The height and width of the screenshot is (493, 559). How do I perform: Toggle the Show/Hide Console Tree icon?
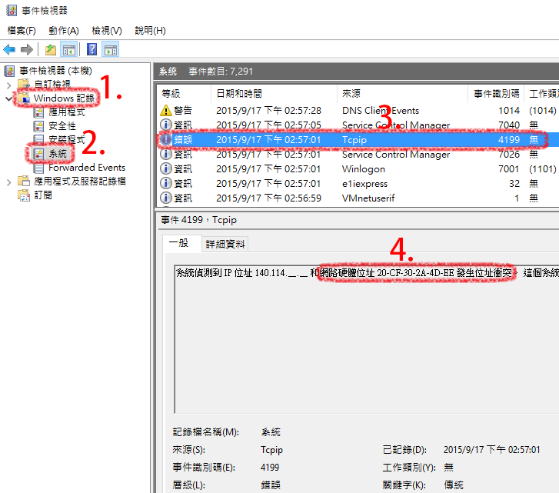68,50
